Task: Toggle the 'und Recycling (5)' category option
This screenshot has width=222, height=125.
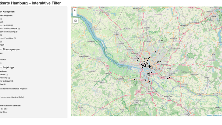Action: pyautogui.click(x=9, y=32)
